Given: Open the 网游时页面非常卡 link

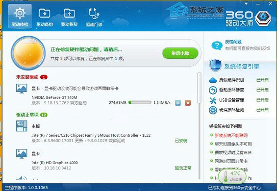Looking at the screenshot, I should click(x=231, y=161).
